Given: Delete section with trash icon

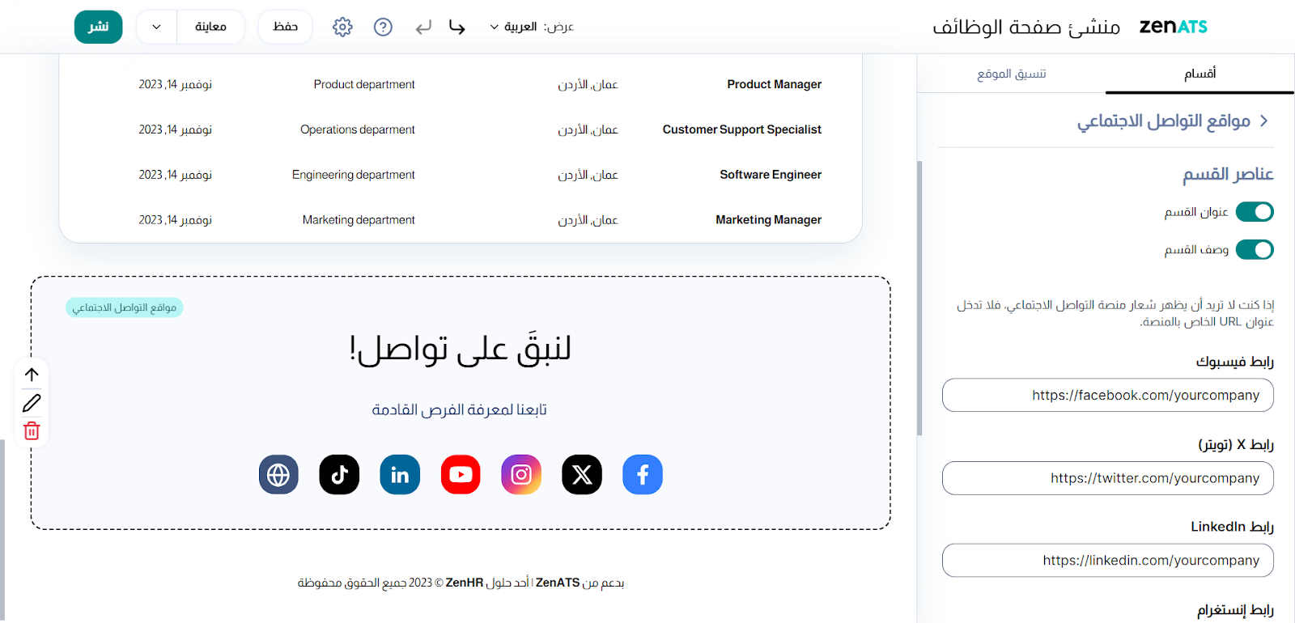Looking at the screenshot, I should pyautogui.click(x=32, y=430).
